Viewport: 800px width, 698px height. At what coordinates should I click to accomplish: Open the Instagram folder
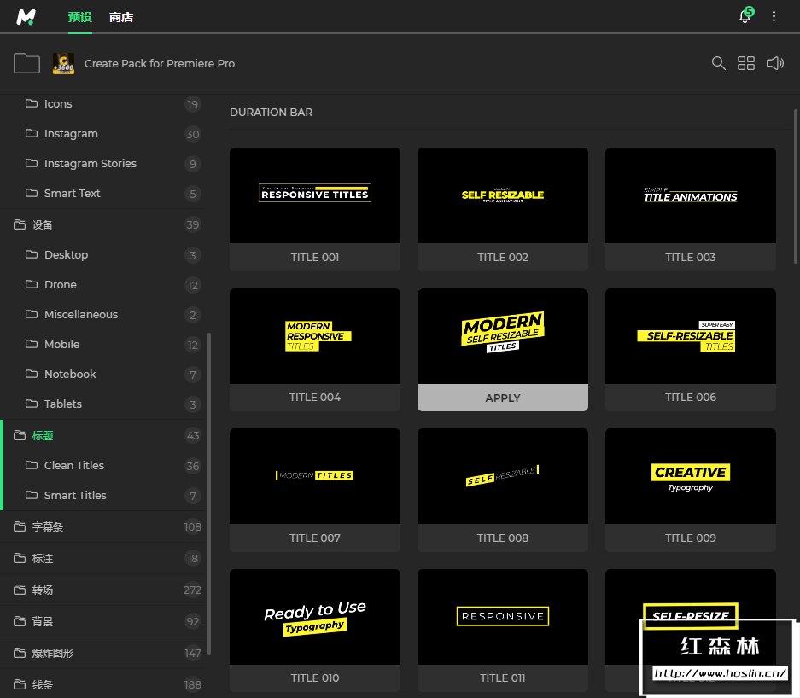coord(102,134)
